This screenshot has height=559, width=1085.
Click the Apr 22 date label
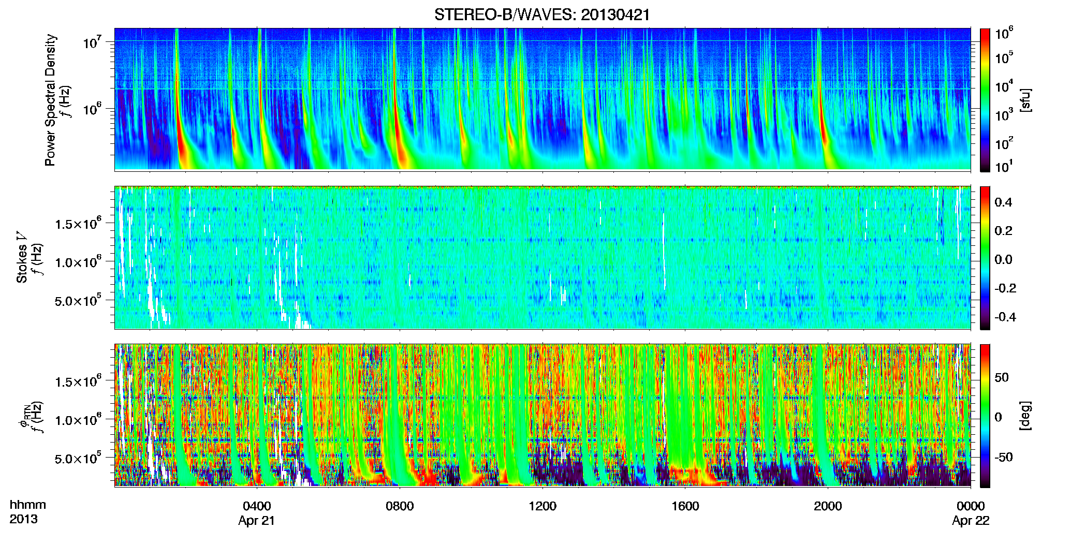(971, 520)
